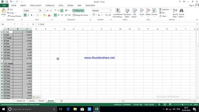Toggle Center alignment
The height and width of the screenshot is (112, 199).
58,15
